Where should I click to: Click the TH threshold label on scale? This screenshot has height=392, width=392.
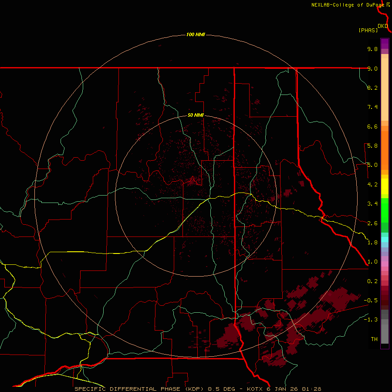click(374, 339)
